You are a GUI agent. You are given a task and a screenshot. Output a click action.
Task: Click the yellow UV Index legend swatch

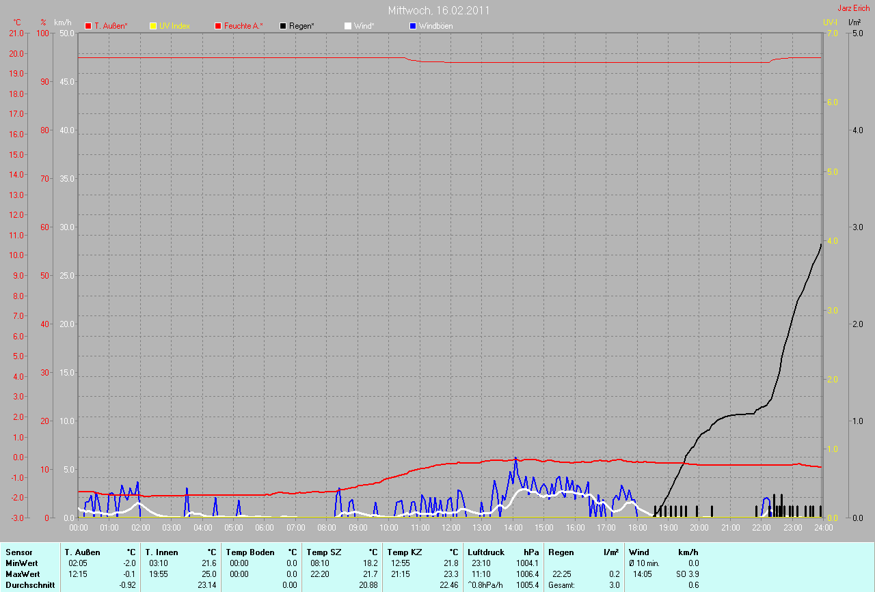152,26
